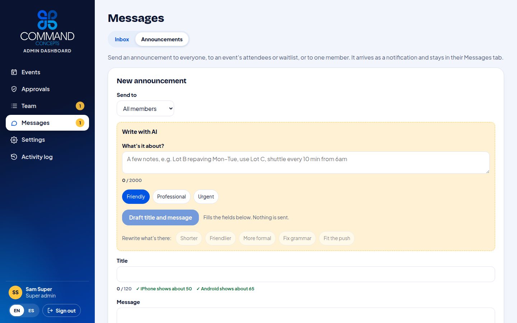Click the More formal rewrite option
The height and width of the screenshot is (323, 517).
pyautogui.click(x=257, y=238)
